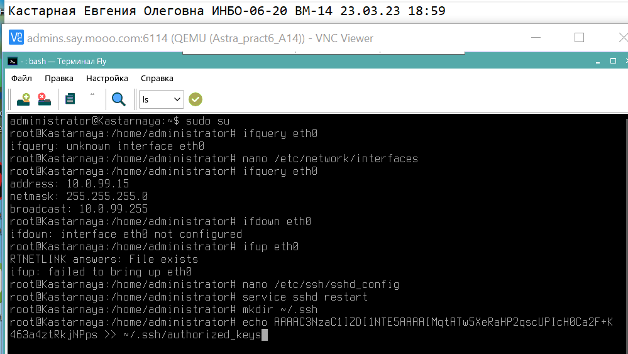Minimize the VNC Viewer window

536,38
